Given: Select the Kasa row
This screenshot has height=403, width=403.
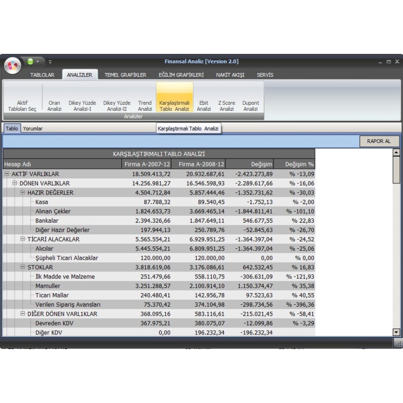Looking at the screenshot, I should (x=159, y=202).
